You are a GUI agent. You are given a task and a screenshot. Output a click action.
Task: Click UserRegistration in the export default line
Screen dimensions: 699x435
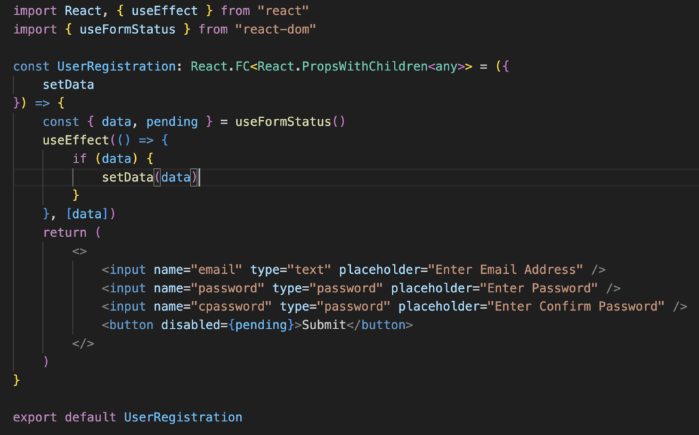[x=183, y=417]
